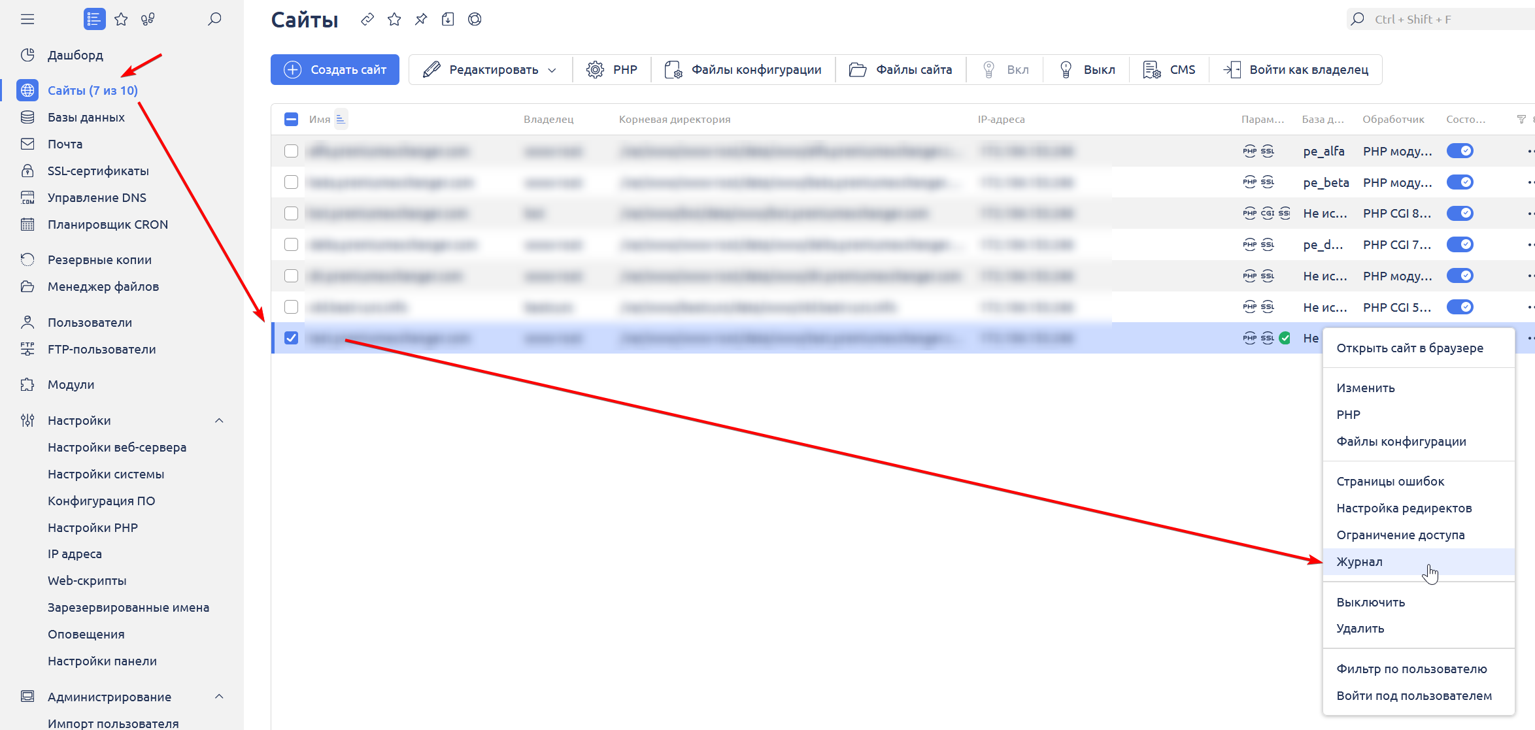Screen dimensions: 1535x730
Task: Check the pe_alfa site row checkbox
Action: coord(292,152)
